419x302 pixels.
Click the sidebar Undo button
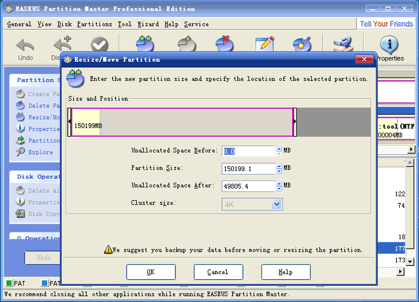(x=43, y=258)
